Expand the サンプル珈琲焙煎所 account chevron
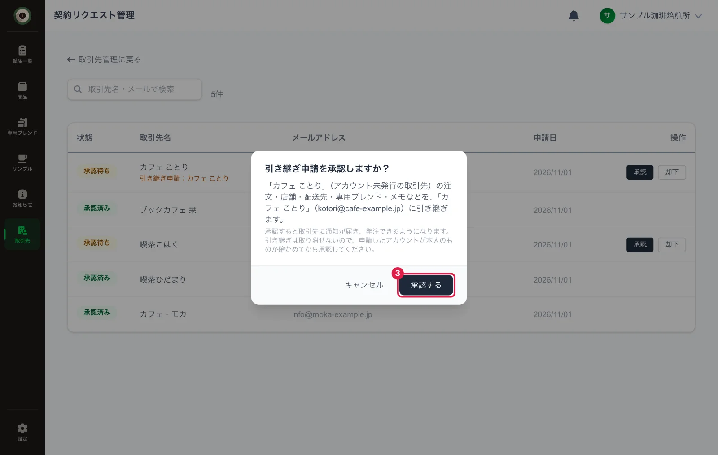Viewport: 718px width, 455px height. point(698,16)
